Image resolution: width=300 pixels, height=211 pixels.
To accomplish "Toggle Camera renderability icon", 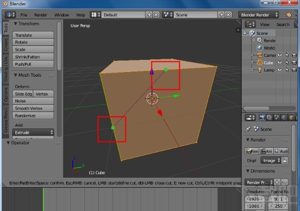I will click(294, 55).
